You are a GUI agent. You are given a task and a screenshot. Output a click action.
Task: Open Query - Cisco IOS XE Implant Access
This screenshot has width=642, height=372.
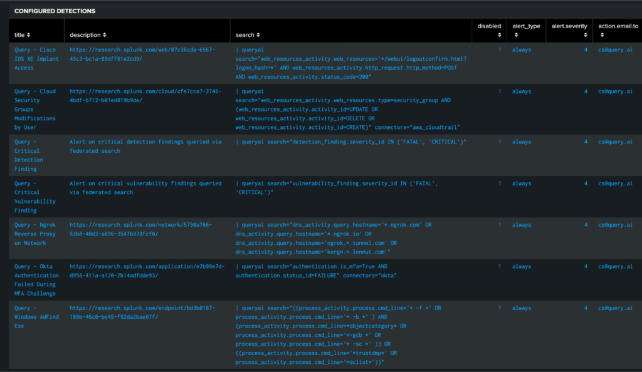[x=36, y=59]
